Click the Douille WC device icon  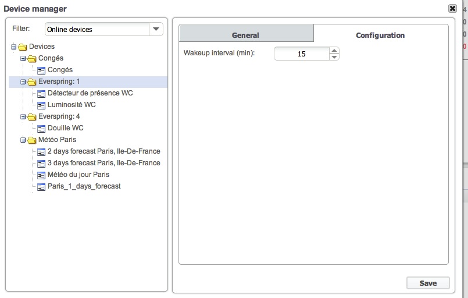(x=41, y=128)
